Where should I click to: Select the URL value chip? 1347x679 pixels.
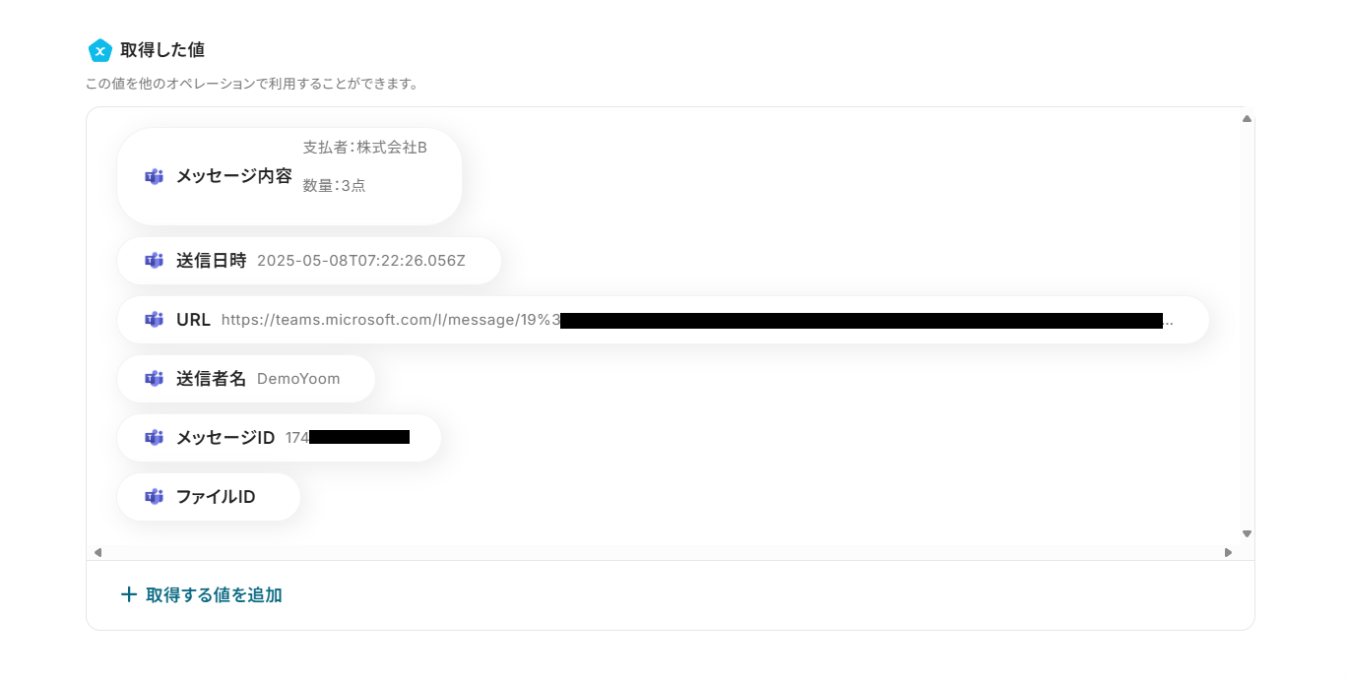click(x=663, y=320)
